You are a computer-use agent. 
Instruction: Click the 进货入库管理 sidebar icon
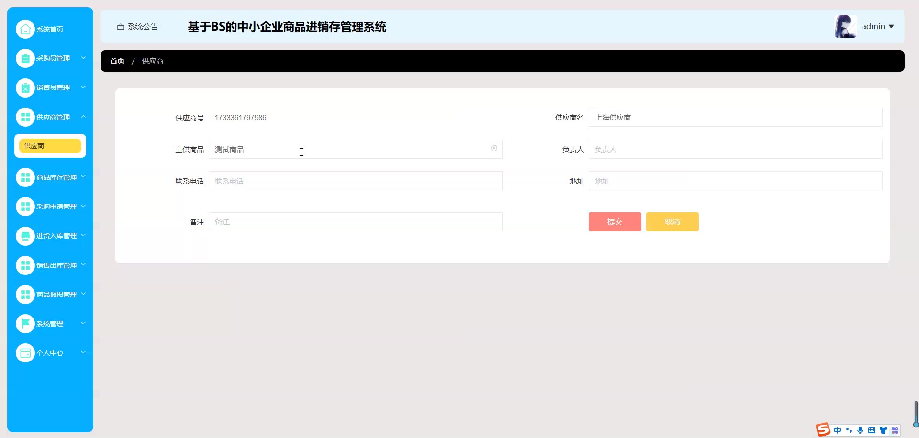click(x=25, y=236)
